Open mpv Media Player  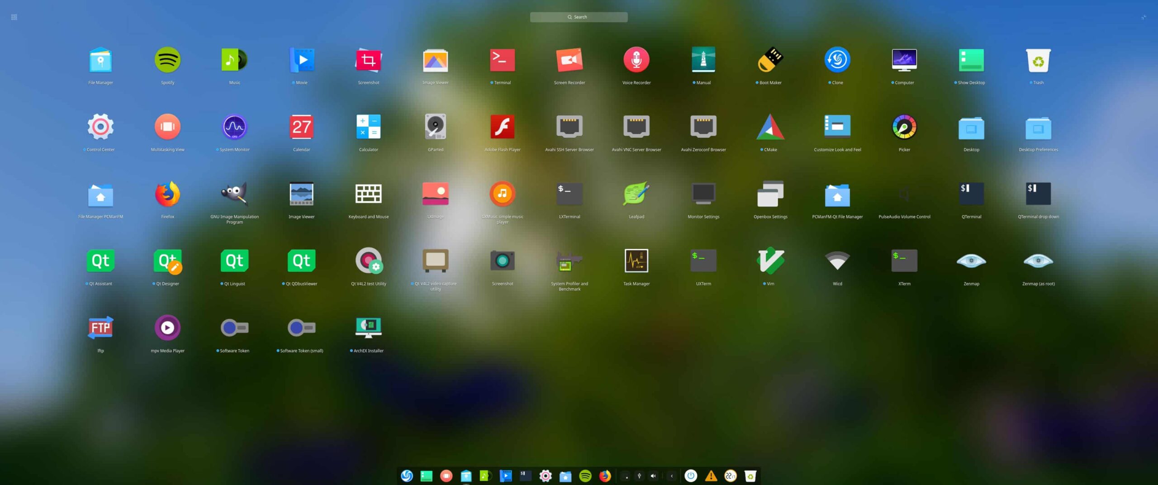point(167,328)
